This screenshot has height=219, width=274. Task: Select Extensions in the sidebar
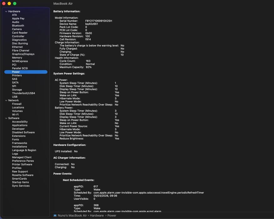[19, 136]
